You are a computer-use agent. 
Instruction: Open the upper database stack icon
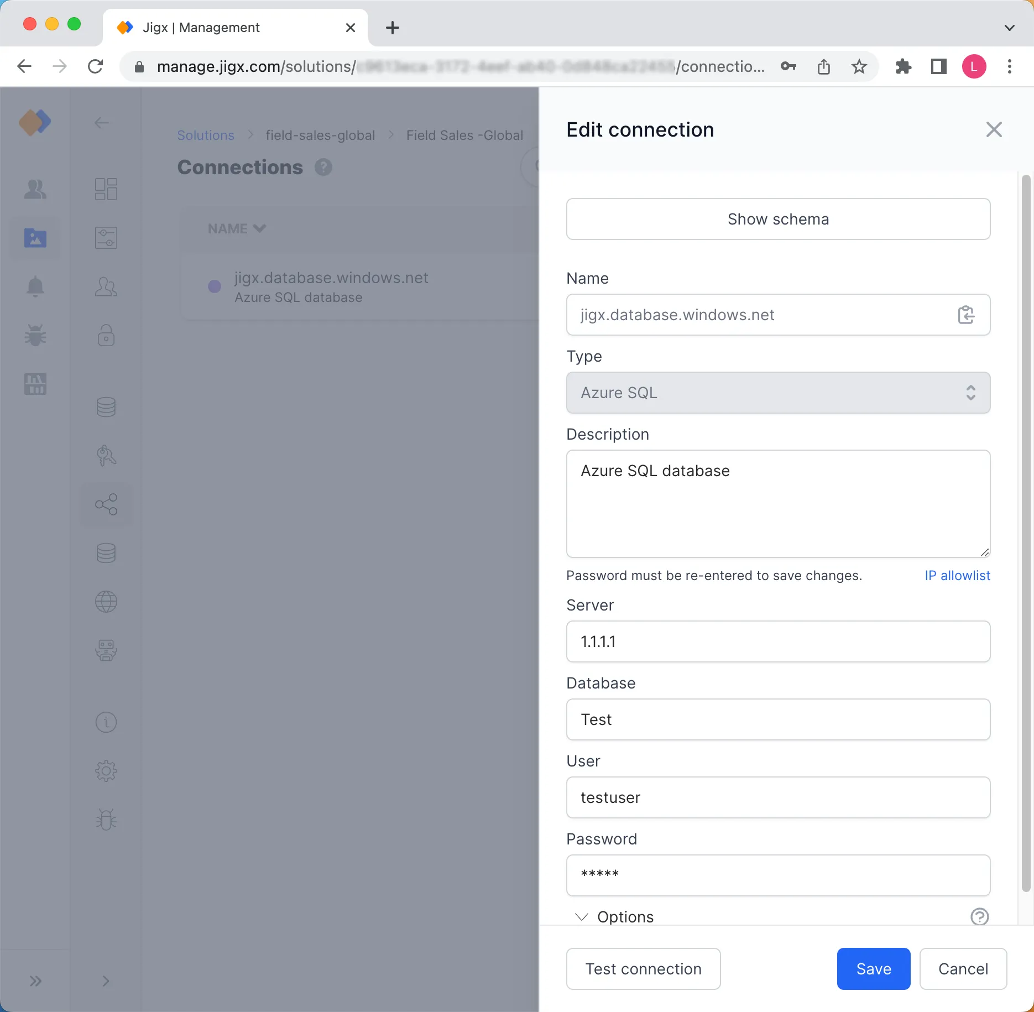click(106, 407)
